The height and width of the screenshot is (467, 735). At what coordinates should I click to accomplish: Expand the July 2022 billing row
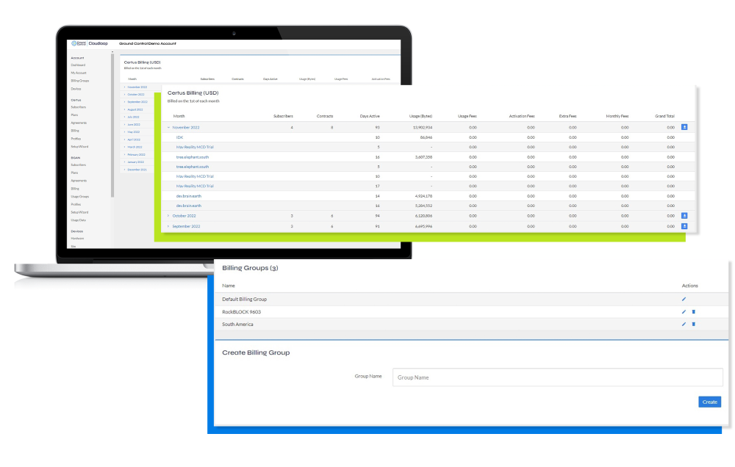pos(125,117)
